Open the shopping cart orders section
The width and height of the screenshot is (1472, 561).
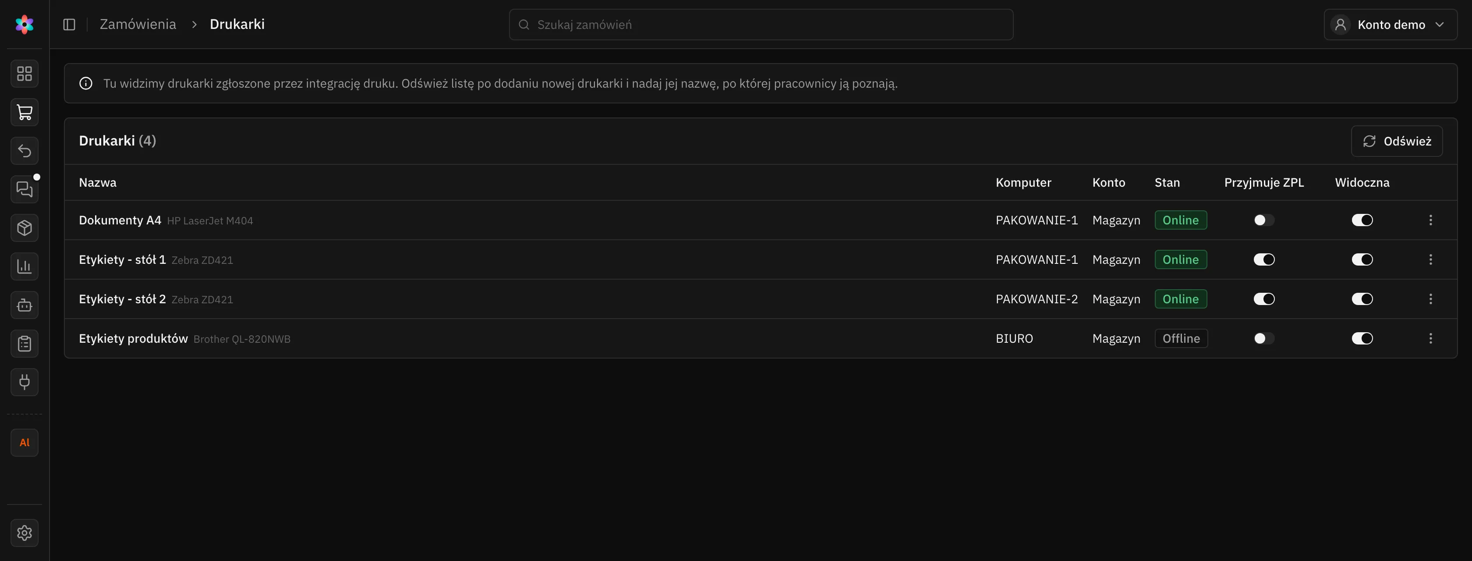click(x=25, y=112)
